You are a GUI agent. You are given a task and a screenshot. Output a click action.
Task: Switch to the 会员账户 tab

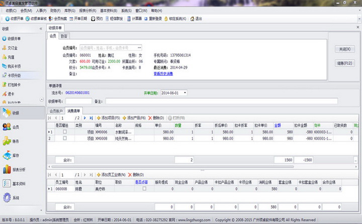click(x=56, y=111)
